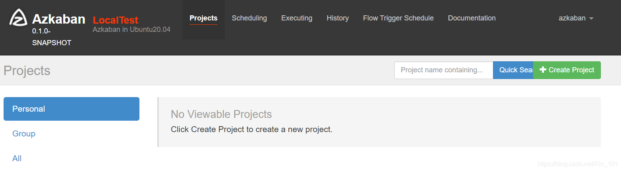Open the azkaban user menu
The width and height of the screenshot is (621, 171).
[x=576, y=18]
